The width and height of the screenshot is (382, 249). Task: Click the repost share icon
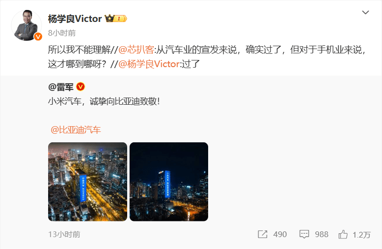[262, 234]
